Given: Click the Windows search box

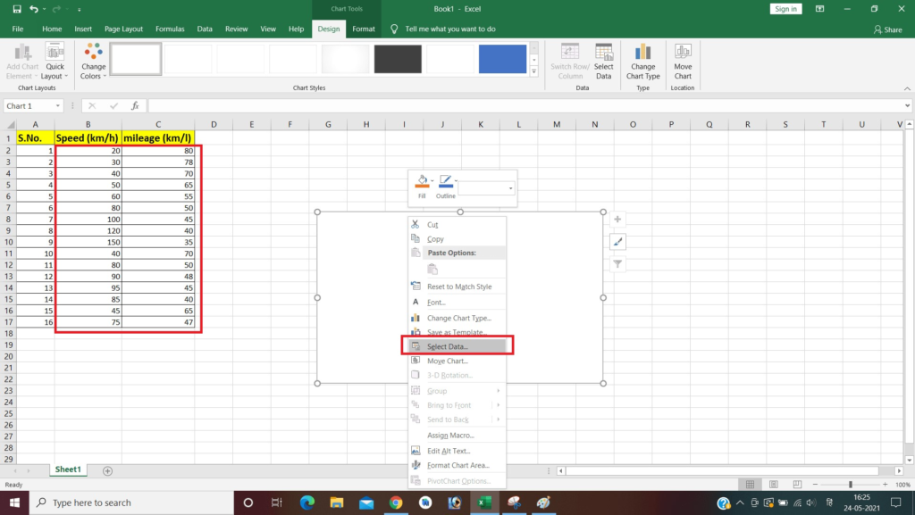Looking at the screenshot, I should coord(131,503).
